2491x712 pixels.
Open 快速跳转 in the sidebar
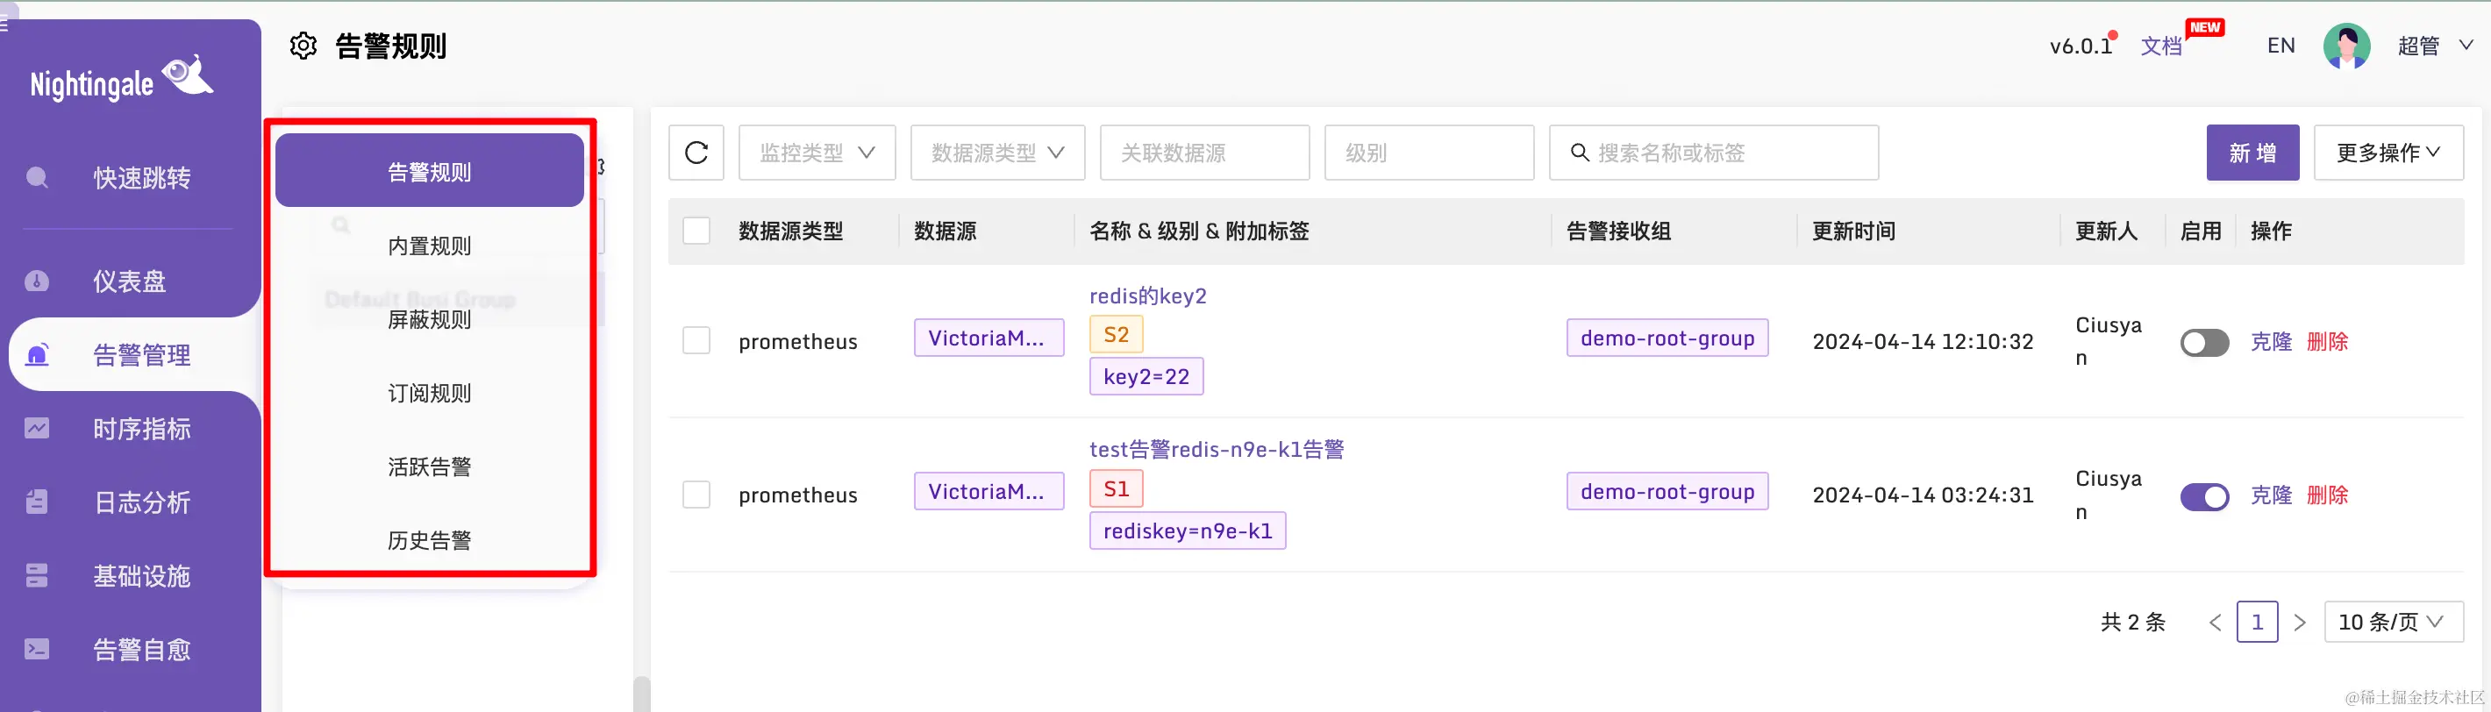pyautogui.click(x=142, y=178)
